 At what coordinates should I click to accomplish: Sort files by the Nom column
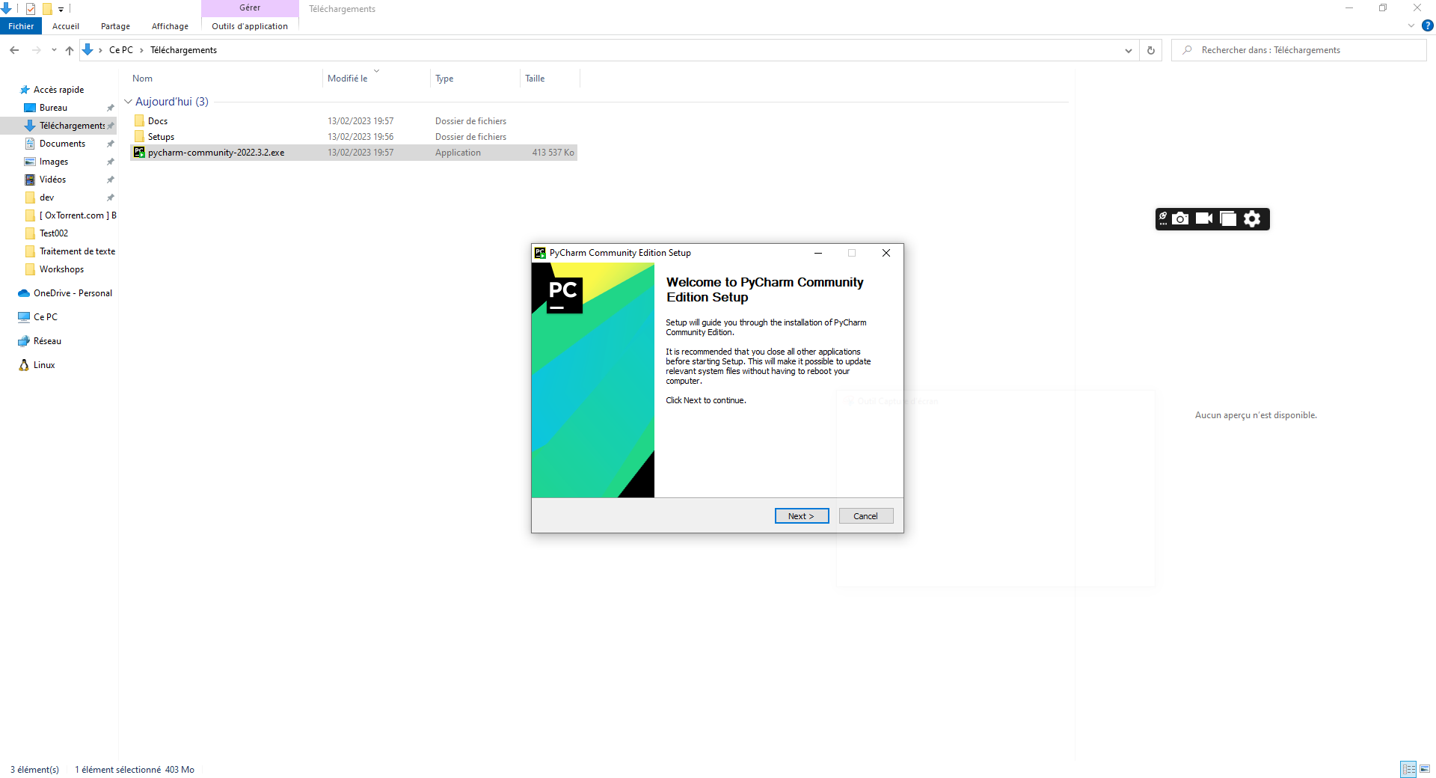[227, 79]
